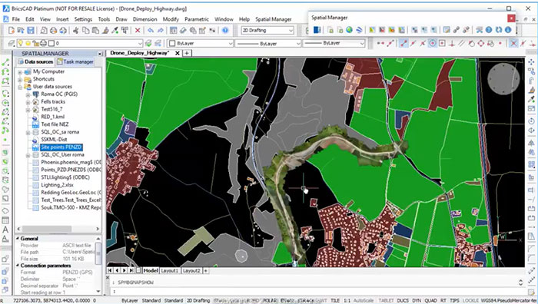This screenshot has height=304, width=538.
Task: Open the Spatial Manager menu
Action: (274, 19)
